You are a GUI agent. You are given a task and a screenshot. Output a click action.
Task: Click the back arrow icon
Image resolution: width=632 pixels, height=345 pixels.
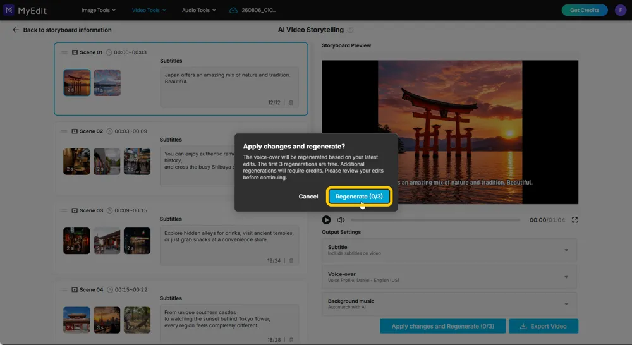tap(16, 30)
